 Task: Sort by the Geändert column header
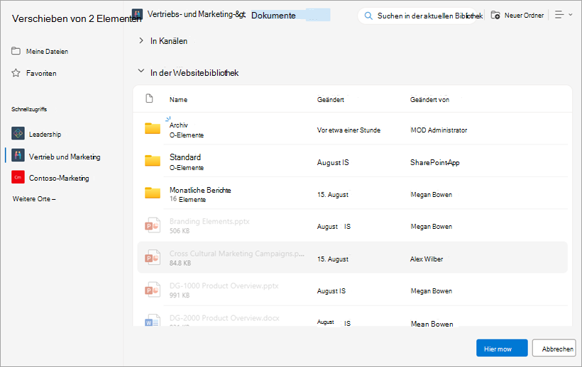[x=330, y=100]
